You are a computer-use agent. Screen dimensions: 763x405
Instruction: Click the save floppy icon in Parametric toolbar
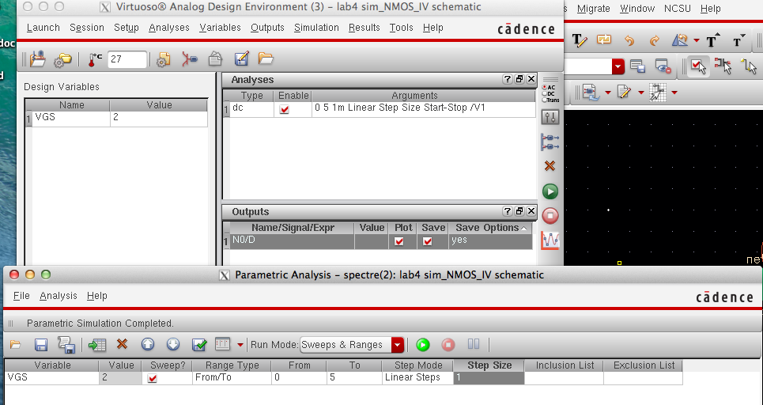[x=41, y=345]
